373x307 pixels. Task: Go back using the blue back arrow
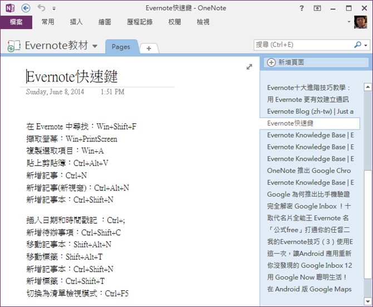pyautogui.click(x=26, y=8)
